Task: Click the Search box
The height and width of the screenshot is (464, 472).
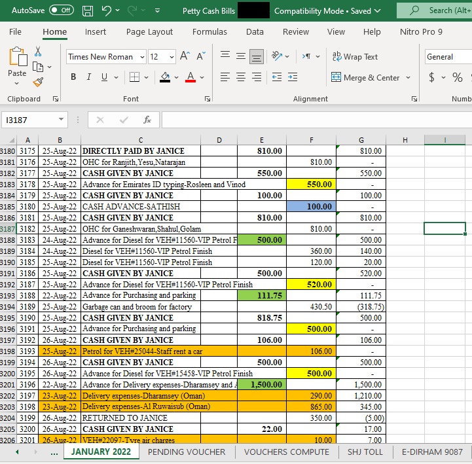Action: click(434, 10)
